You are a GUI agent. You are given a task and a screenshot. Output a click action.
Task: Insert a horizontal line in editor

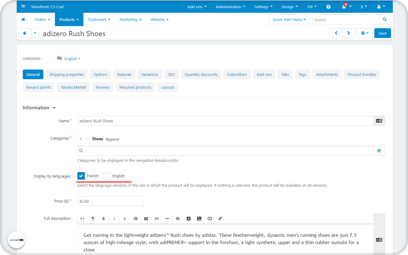(x=167, y=219)
